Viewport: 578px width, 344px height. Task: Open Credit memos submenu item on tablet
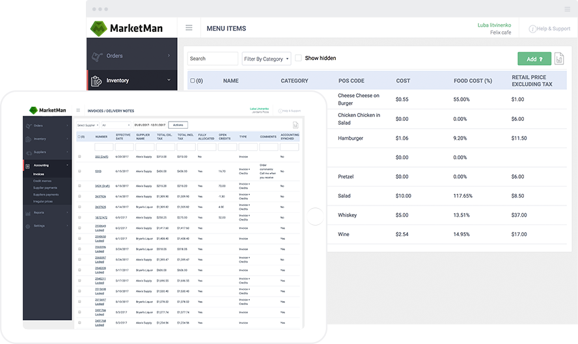click(42, 181)
